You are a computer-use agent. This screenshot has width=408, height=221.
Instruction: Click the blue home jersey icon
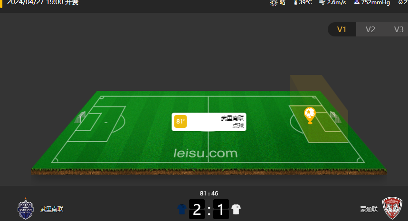point(182,209)
